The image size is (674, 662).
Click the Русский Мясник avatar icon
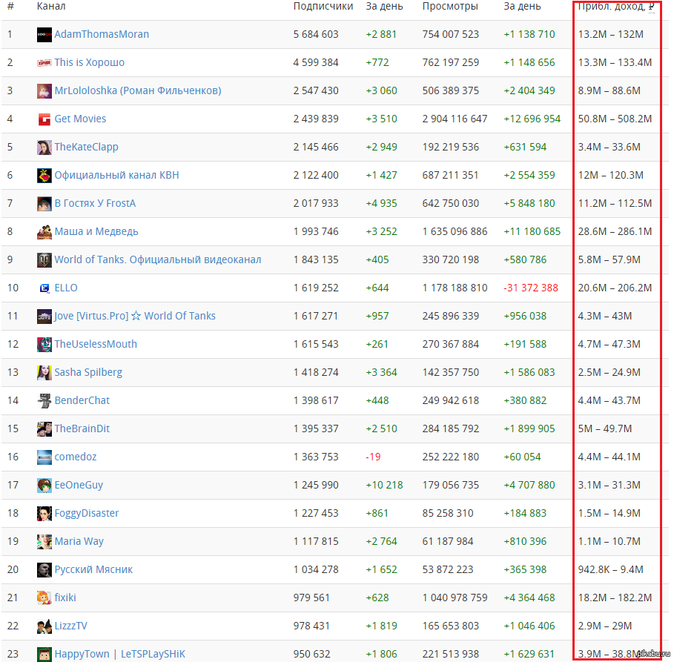[44, 569]
